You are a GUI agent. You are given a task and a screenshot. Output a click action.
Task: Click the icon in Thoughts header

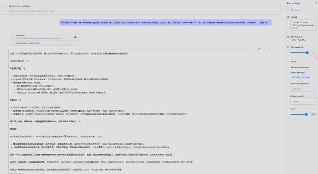[x=75, y=37]
